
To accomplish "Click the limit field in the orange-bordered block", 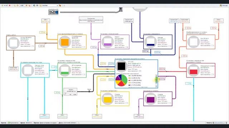I will tap(77, 45).
